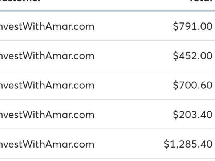
Task: Click the $1,285.40 total amount
Action: tap(188, 144)
